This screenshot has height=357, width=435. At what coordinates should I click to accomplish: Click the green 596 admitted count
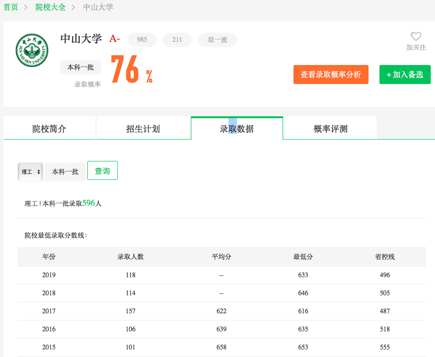coord(88,203)
